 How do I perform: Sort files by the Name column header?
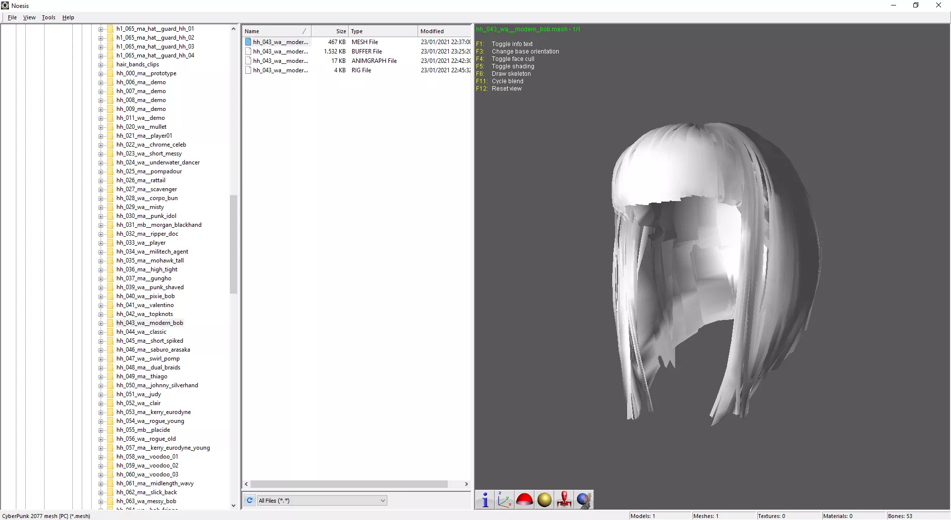click(x=277, y=31)
